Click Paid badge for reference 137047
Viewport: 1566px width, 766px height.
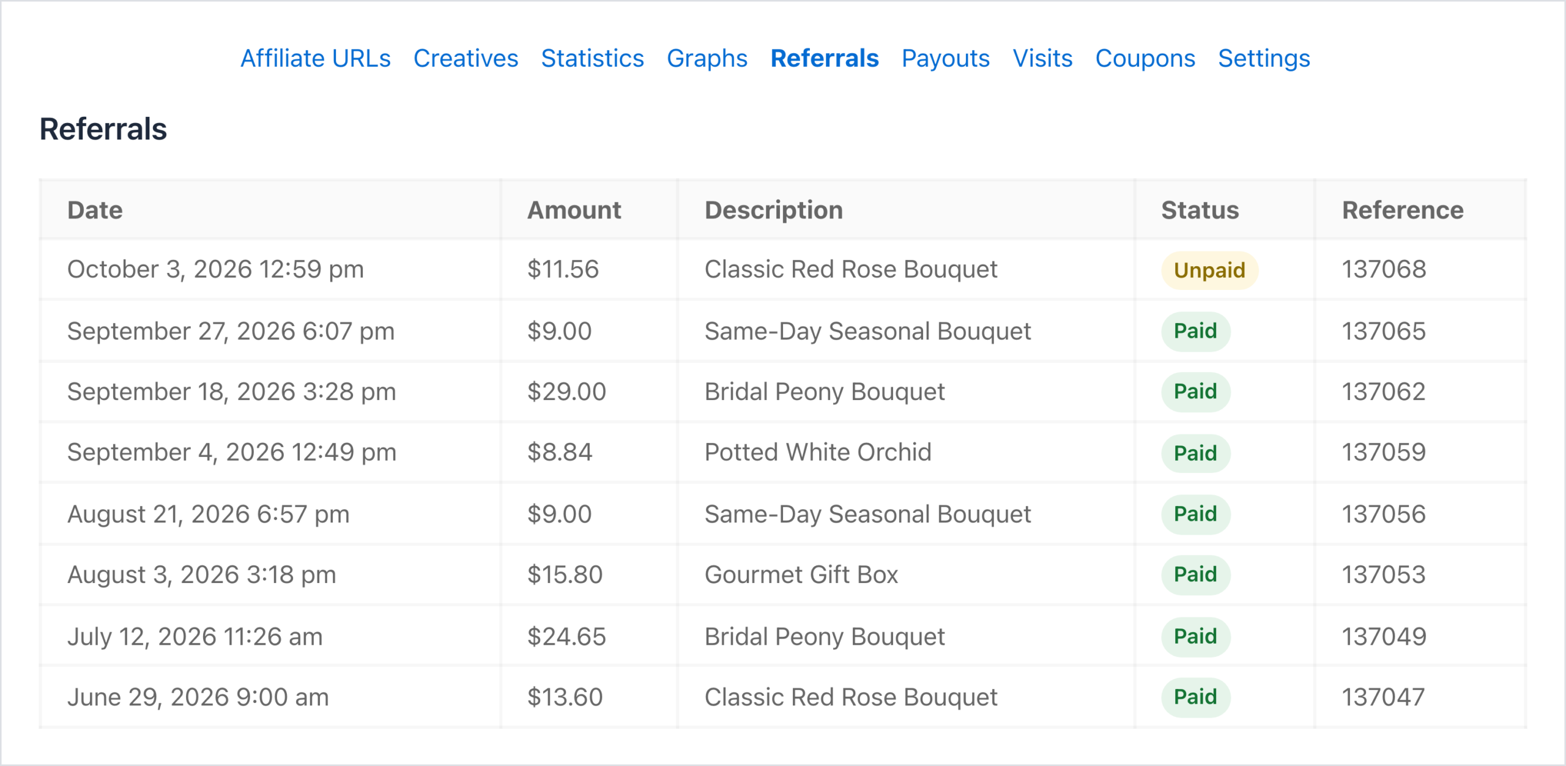point(1195,697)
